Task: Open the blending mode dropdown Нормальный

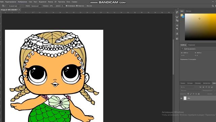Action: click(x=36, y=6)
